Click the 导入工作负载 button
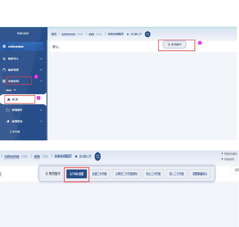Viewport: 239px width, 227px height. (x=177, y=174)
